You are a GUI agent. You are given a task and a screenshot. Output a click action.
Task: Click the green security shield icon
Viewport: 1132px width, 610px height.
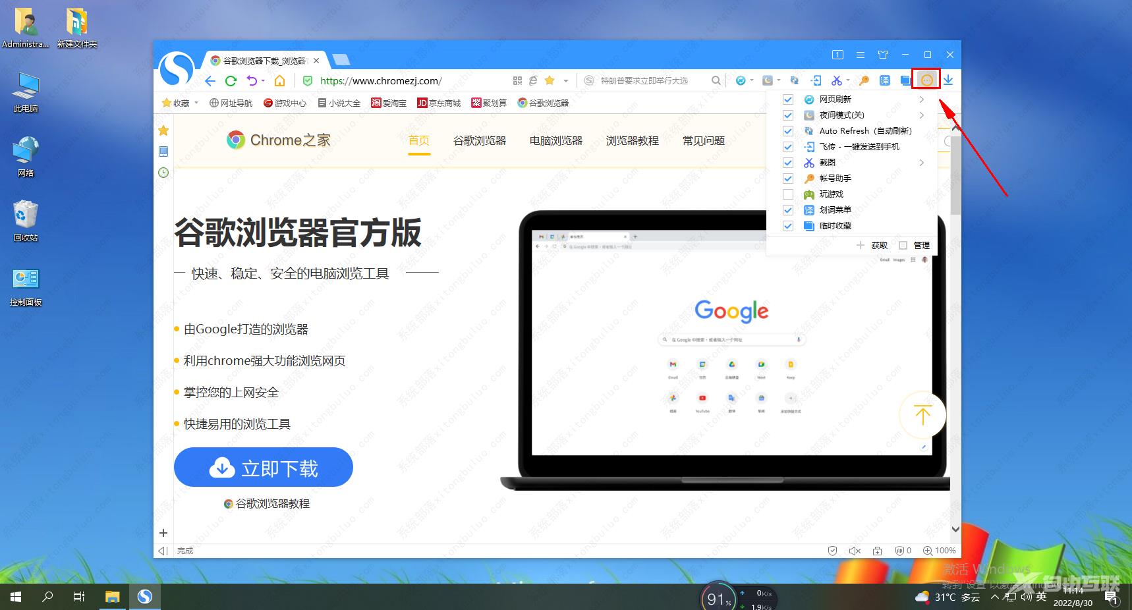point(307,81)
